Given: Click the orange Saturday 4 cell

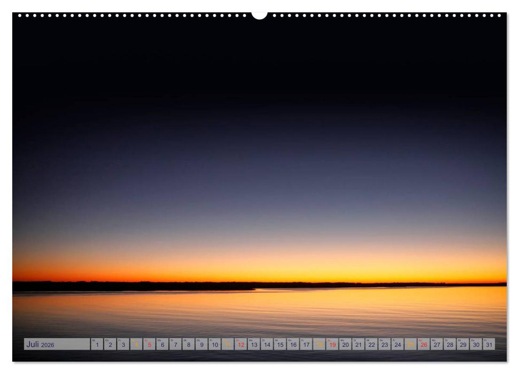Looking at the screenshot, I should coord(136,344).
